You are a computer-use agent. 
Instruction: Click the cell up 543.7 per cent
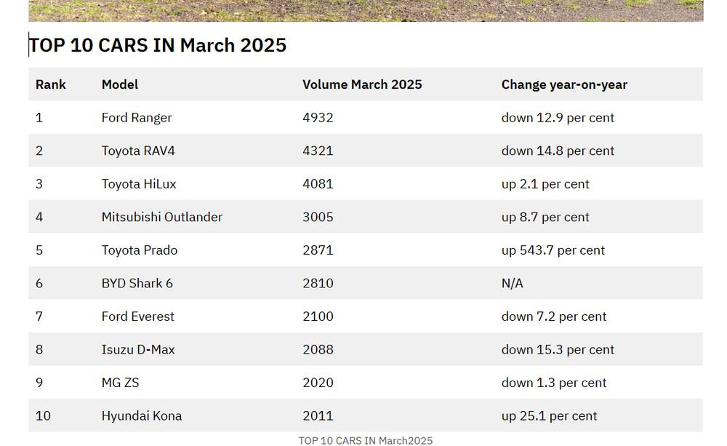(553, 250)
